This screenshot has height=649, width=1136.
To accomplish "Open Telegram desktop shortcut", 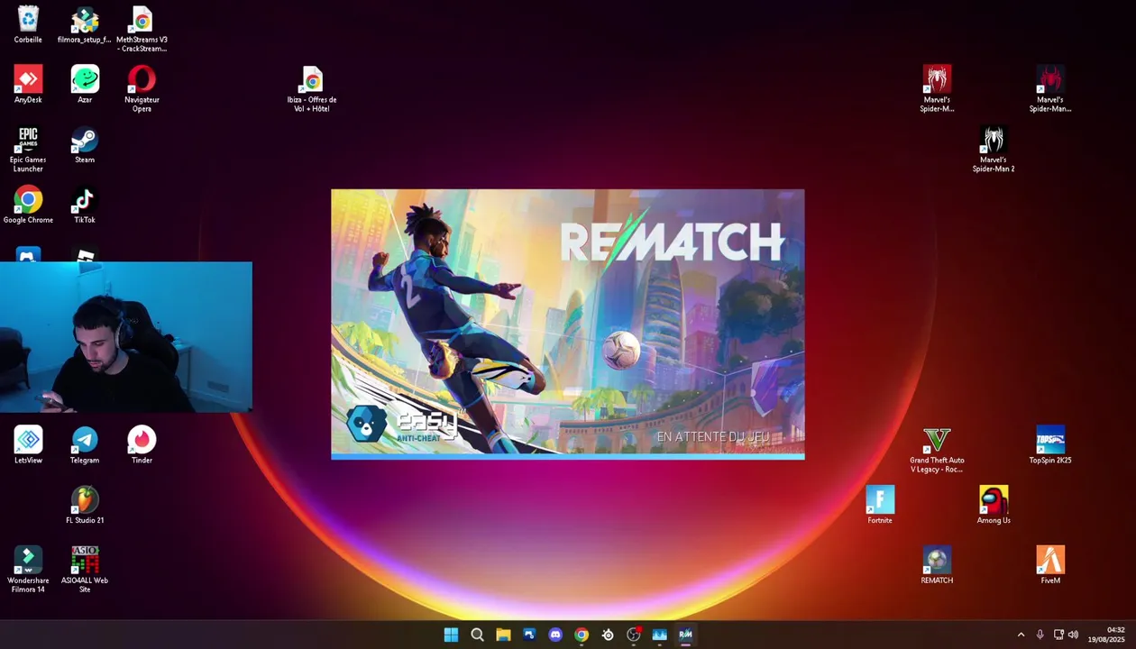I will coord(85,445).
